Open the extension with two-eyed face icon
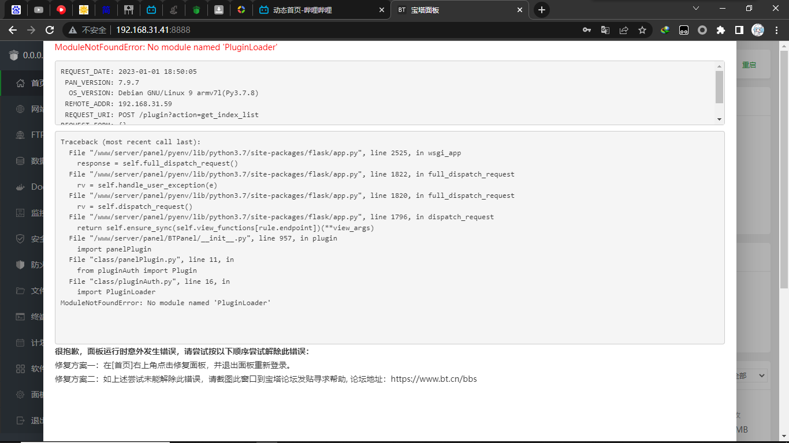The image size is (789, 443). 684,30
